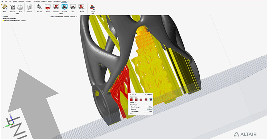Switch to the Geometry ribbon tab
This screenshot has width=267, height=139.
tap(21, 1)
